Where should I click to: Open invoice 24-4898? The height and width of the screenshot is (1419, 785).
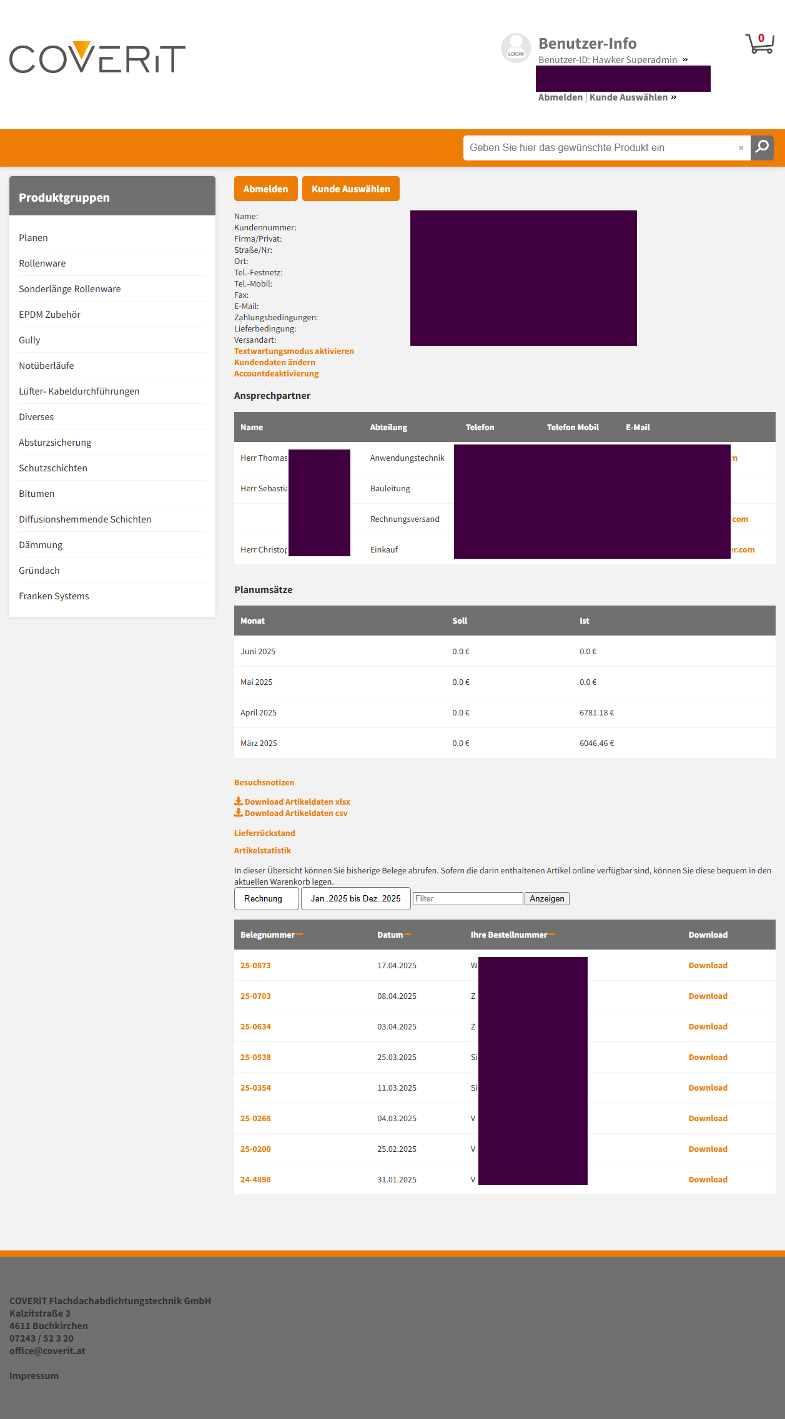pyautogui.click(x=255, y=1180)
